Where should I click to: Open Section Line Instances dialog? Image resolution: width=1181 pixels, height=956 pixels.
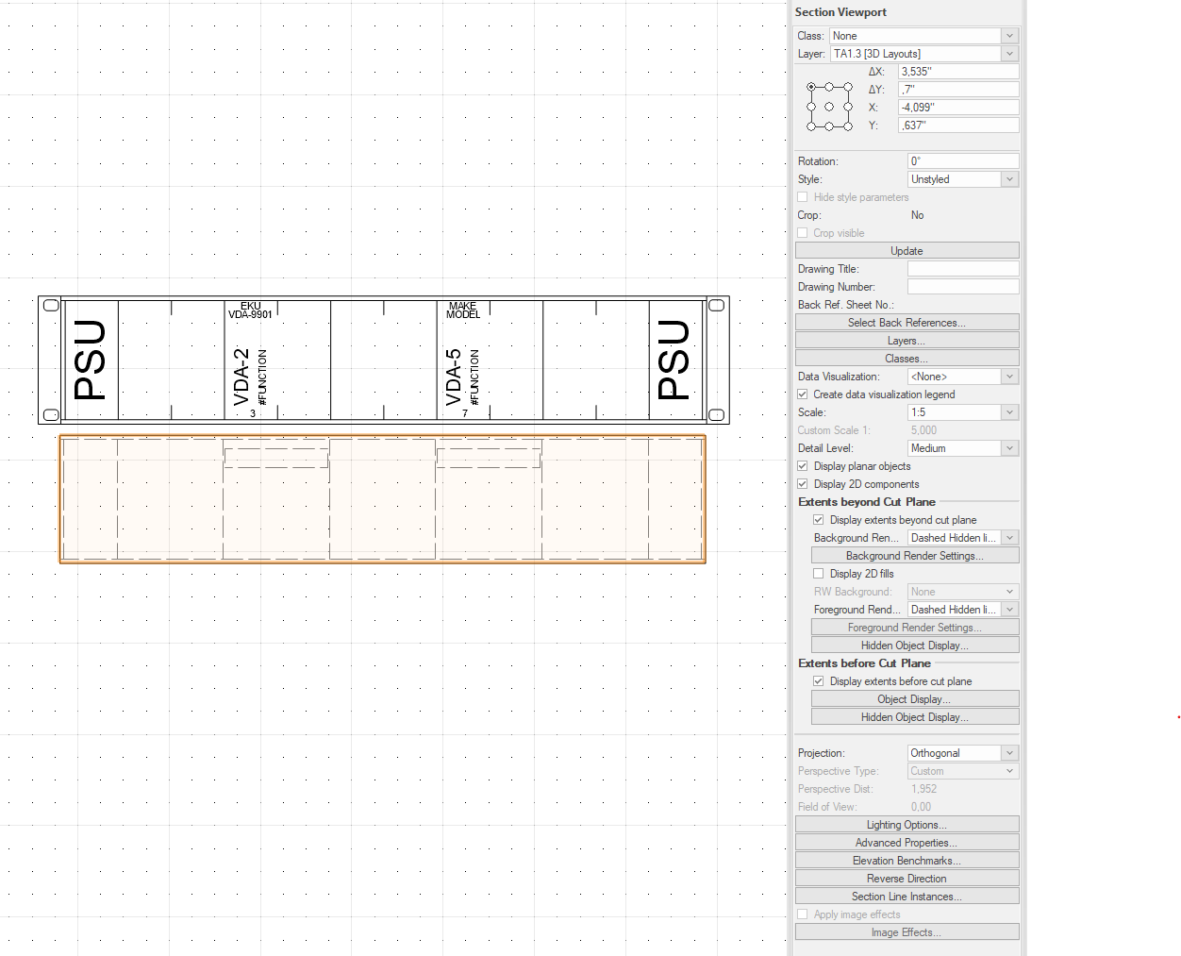click(x=907, y=897)
